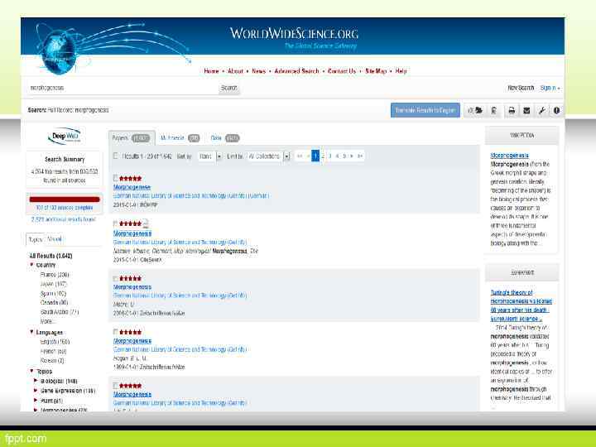The image size is (596, 447).
Task: Expand the Plant topic
Action: [36, 401]
